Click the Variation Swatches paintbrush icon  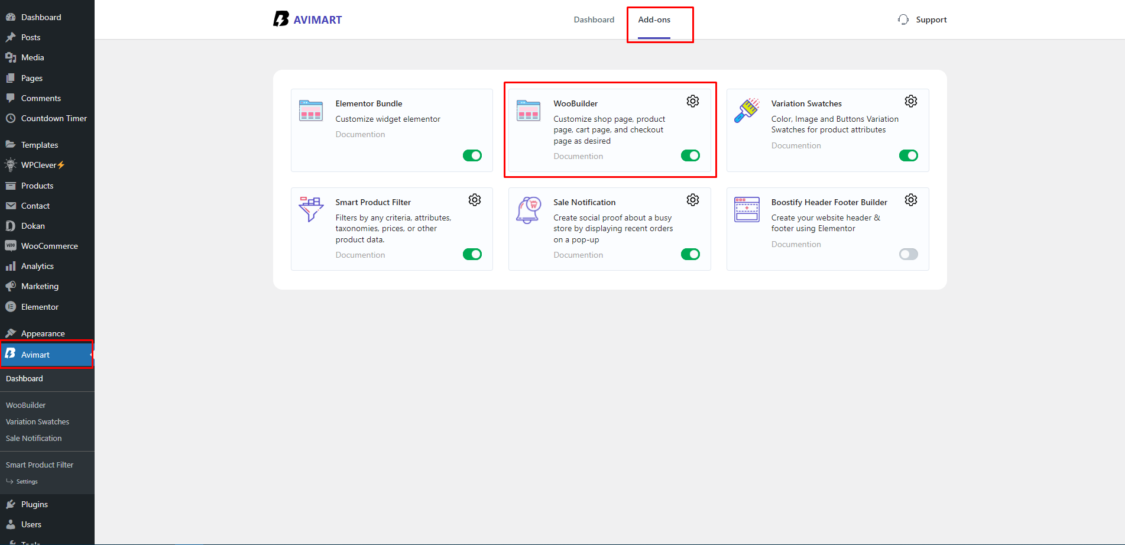[x=747, y=111]
